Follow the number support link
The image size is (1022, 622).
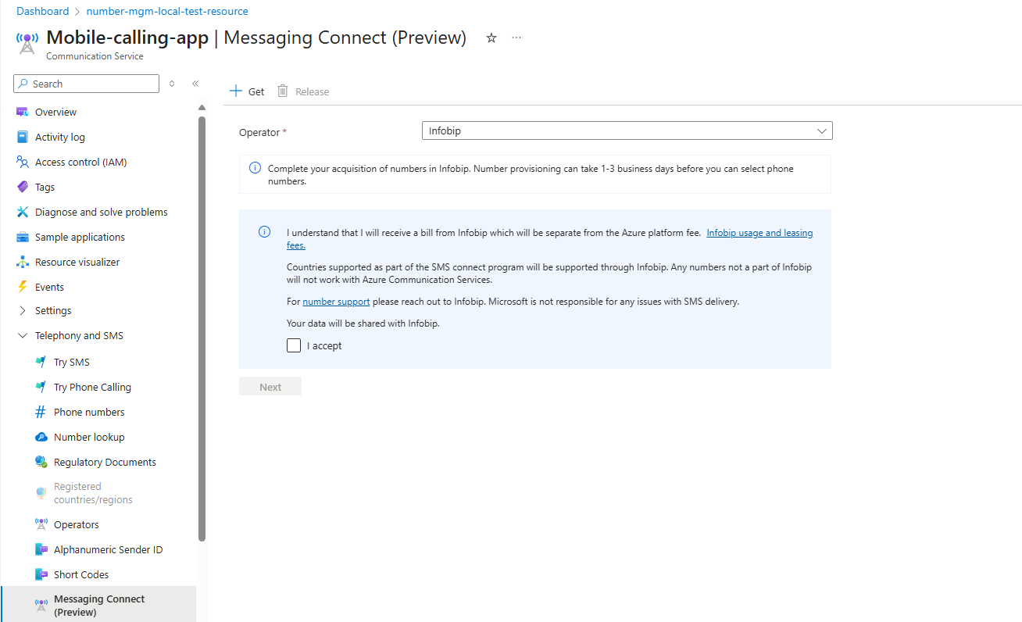[336, 301]
